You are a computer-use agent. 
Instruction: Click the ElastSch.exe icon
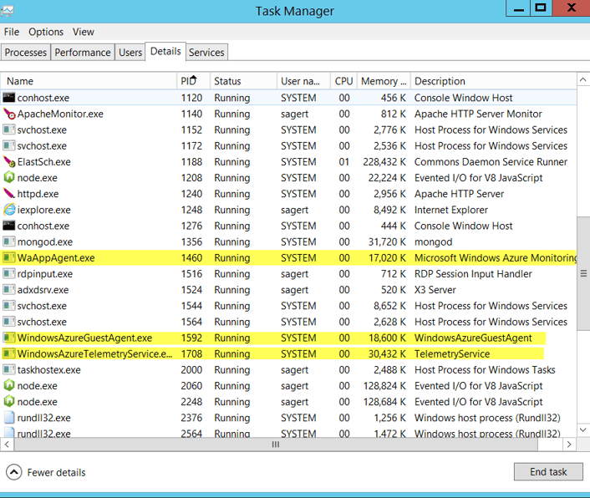(9, 162)
